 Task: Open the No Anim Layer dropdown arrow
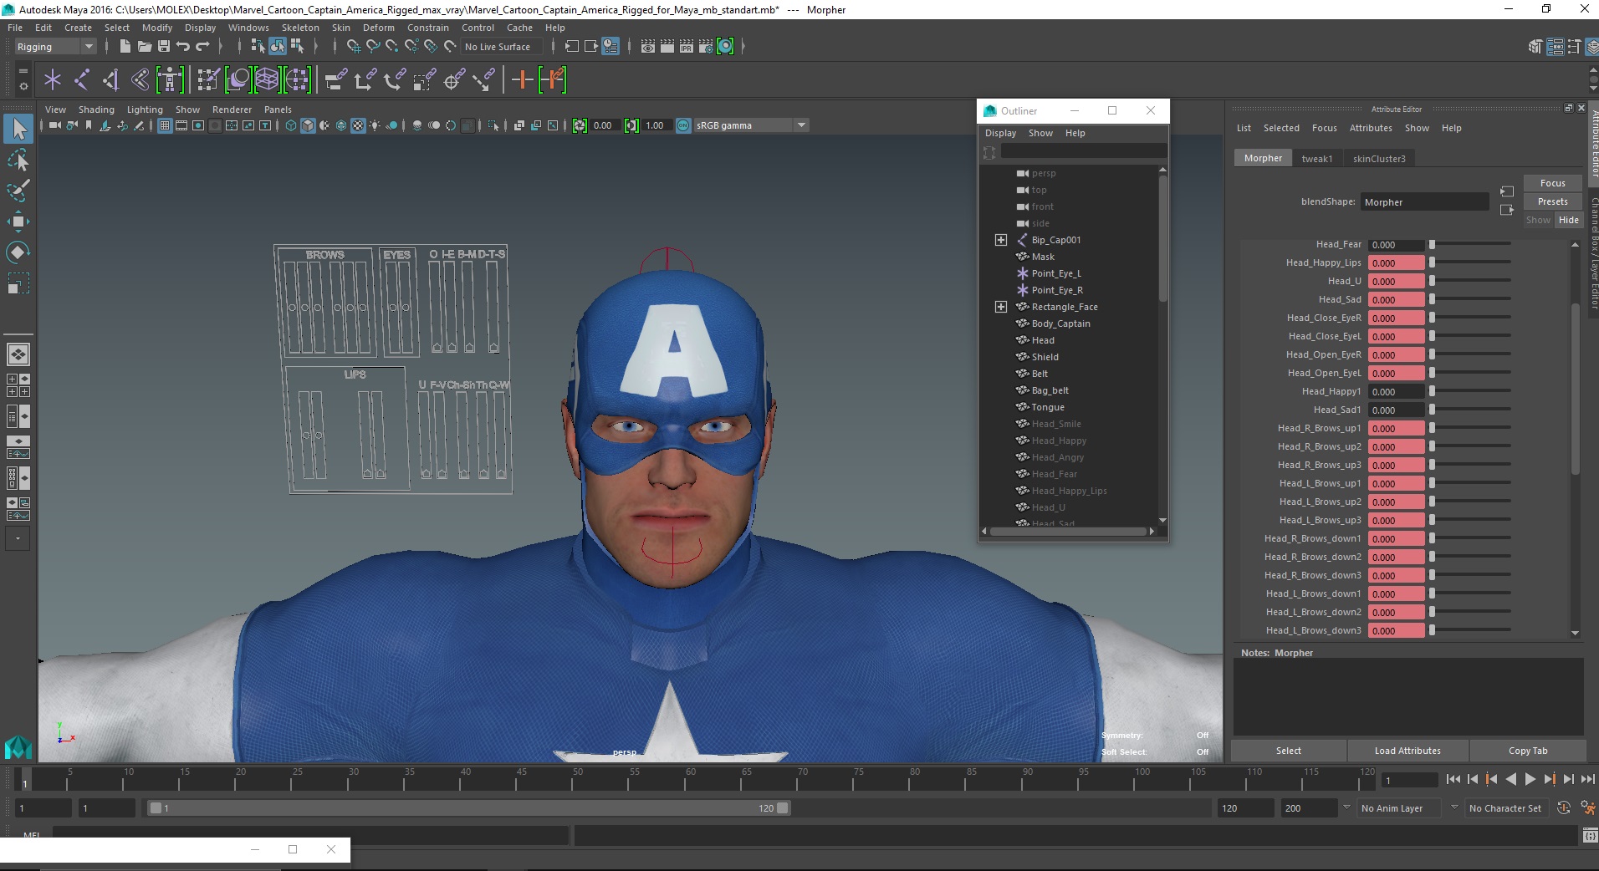(1346, 807)
